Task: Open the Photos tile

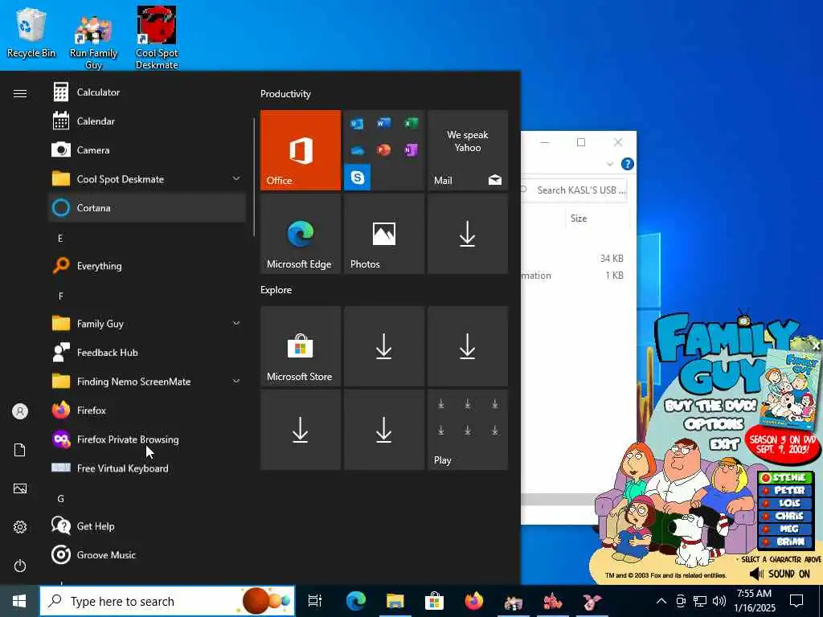Action: (383, 234)
